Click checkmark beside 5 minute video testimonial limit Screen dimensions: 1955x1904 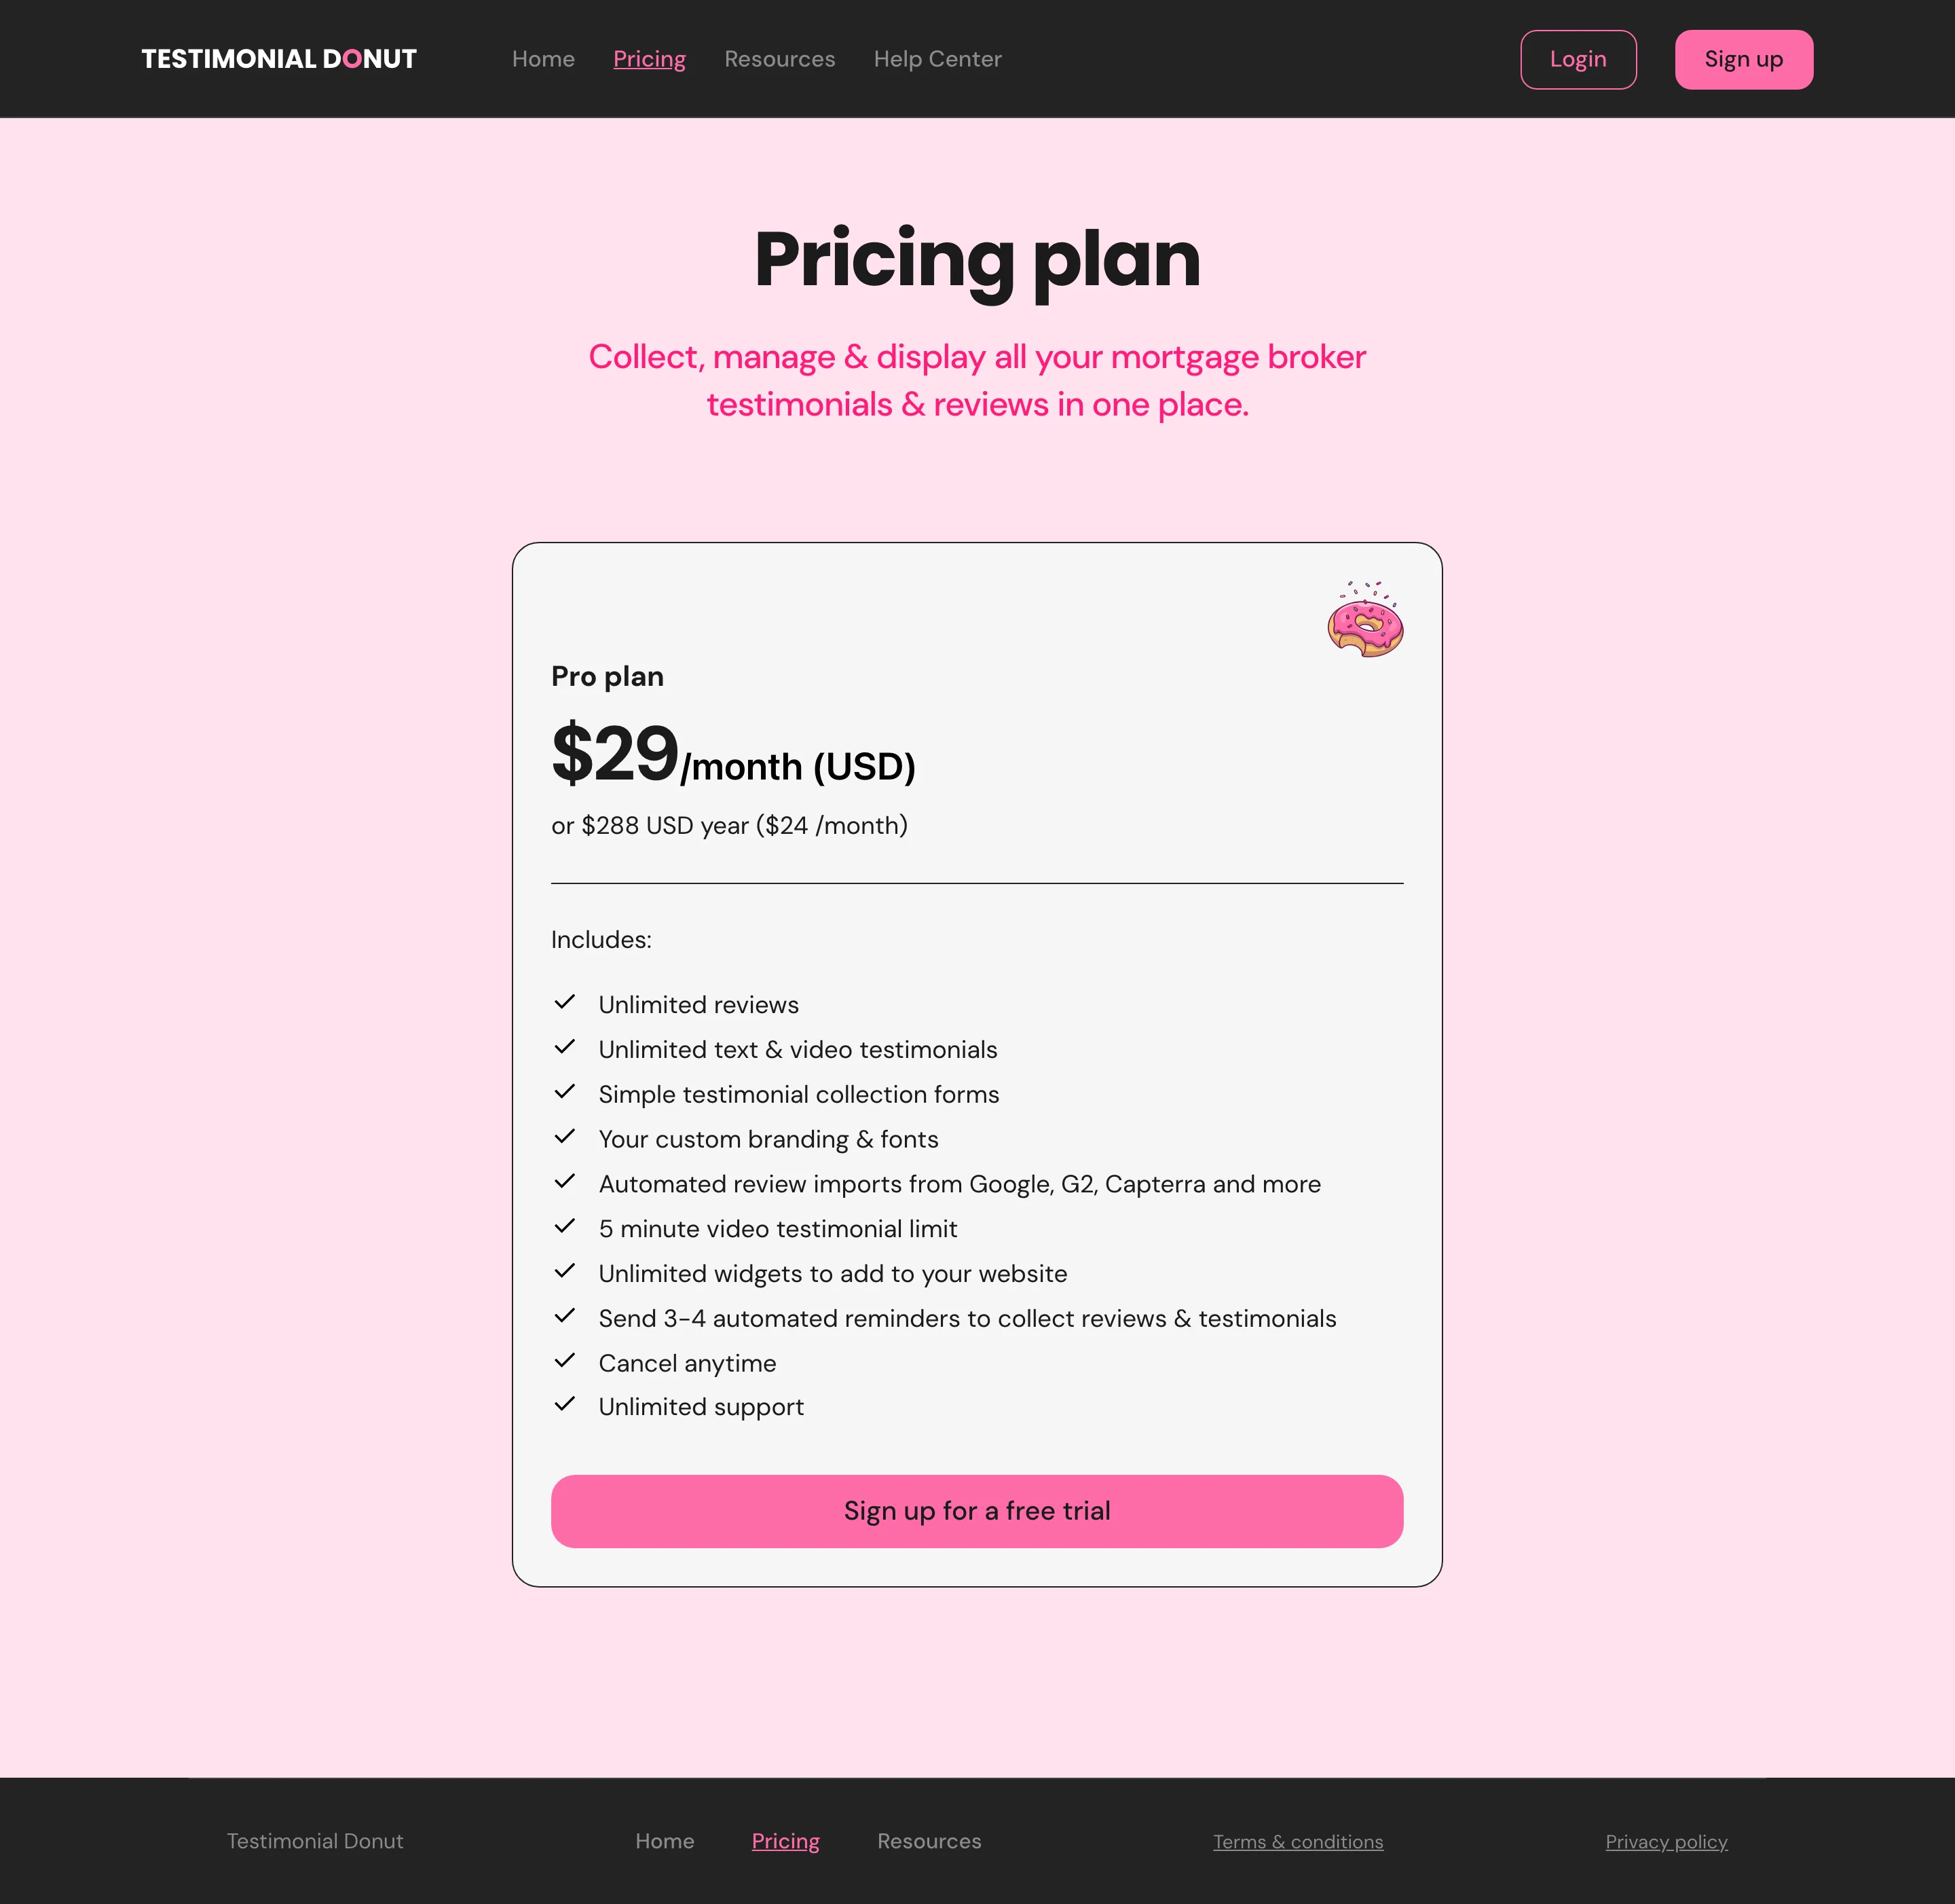[x=565, y=1226]
